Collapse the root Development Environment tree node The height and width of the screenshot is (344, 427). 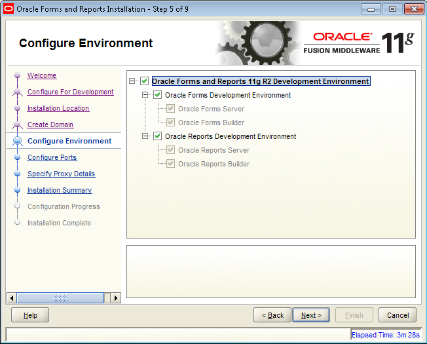tap(132, 81)
